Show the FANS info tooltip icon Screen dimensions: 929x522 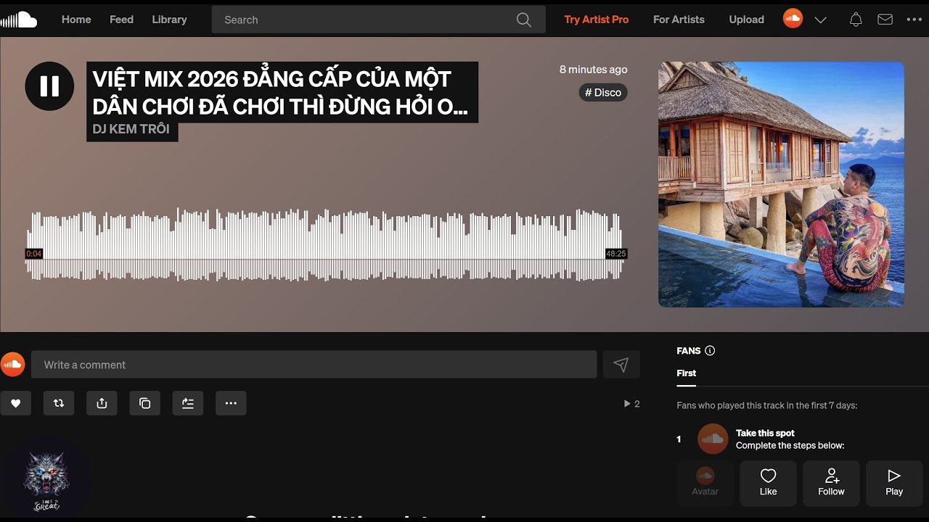tap(710, 351)
